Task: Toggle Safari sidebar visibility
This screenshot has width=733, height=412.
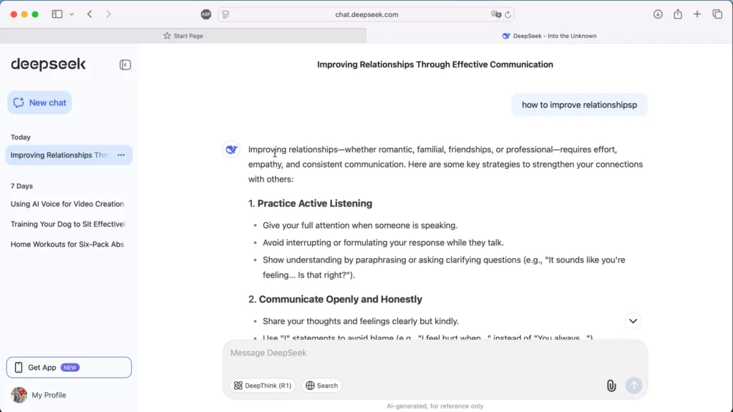Action: coord(57,14)
